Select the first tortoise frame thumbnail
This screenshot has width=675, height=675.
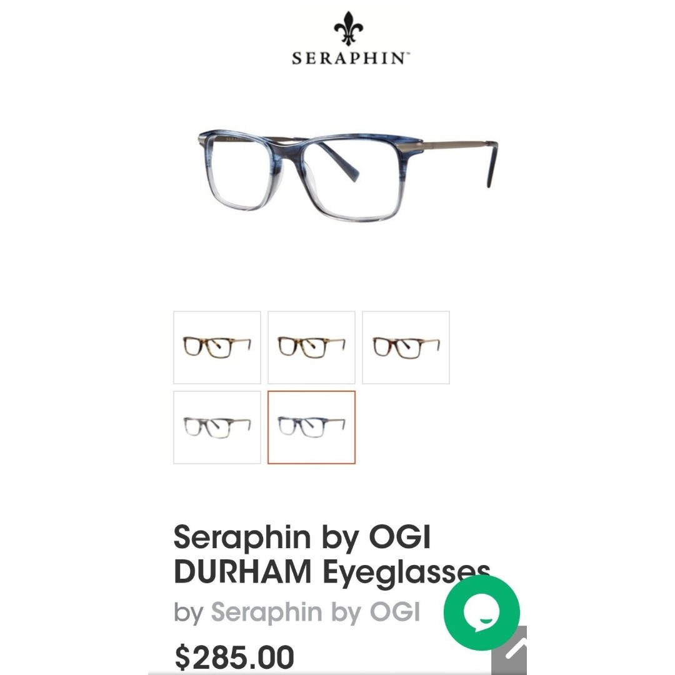click(217, 347)
